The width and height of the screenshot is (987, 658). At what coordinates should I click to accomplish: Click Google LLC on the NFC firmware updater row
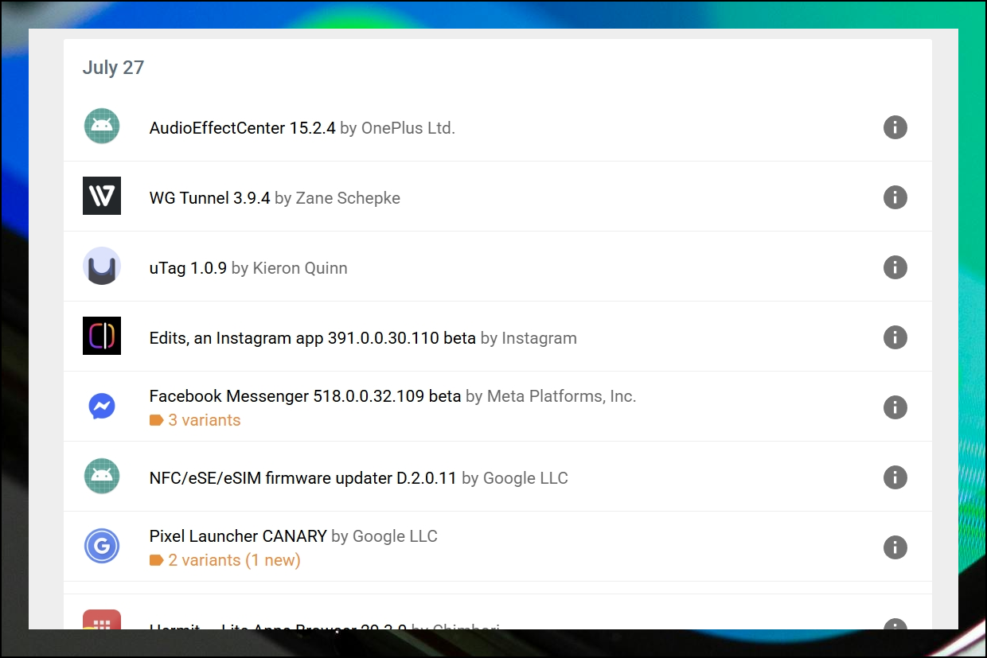(x=525, y=478)
